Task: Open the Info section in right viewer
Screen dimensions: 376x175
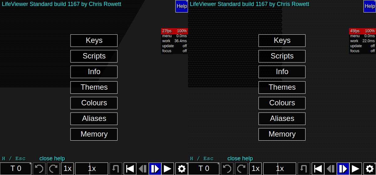Action: 282,72
